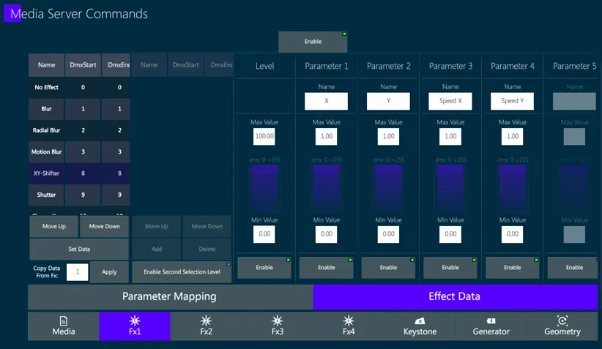Click Parameter 4 Max Value field
The width and height of the screenshot is (602, 349).
click(513, 136)
